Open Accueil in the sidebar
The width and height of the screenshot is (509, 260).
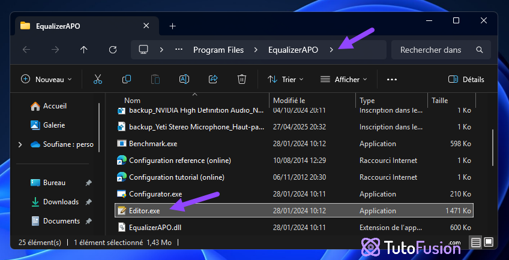tap(49, 106)
